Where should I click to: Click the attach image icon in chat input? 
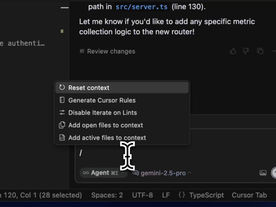tap(263, 173)
